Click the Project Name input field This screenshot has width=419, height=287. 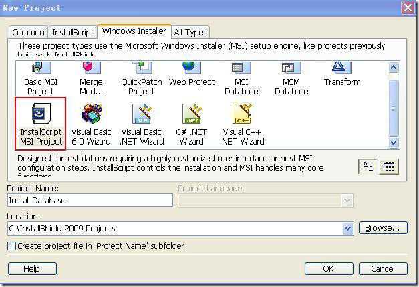click(x=90, y=200)
